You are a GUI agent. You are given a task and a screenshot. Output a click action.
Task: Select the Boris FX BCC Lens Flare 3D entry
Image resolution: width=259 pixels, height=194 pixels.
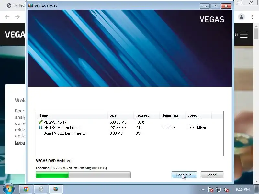(x=65, y=133)
